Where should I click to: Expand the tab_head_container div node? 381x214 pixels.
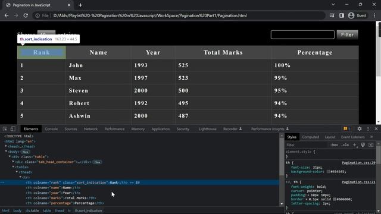tap(13, 162)
